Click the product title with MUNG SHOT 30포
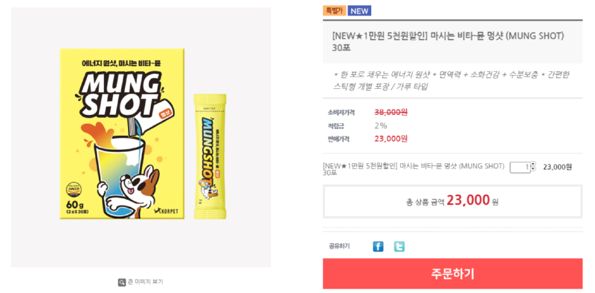Image resolution: width=595 pixels, height=293 pixels. coord(448,42)
